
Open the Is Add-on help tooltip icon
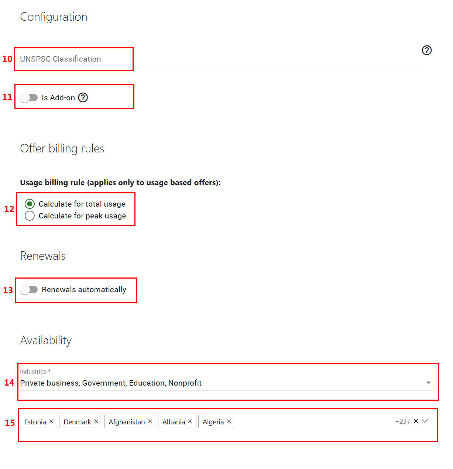tap(83, 97)
